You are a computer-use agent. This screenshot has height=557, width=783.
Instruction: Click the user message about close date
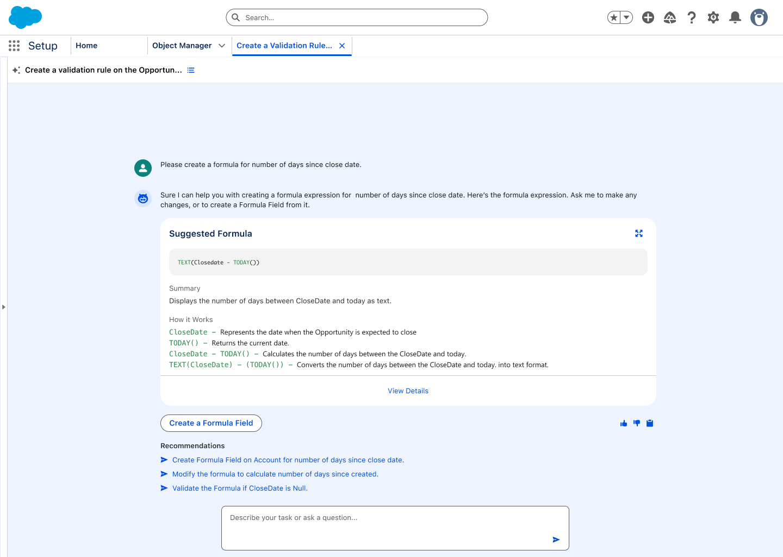click(261, 165)
